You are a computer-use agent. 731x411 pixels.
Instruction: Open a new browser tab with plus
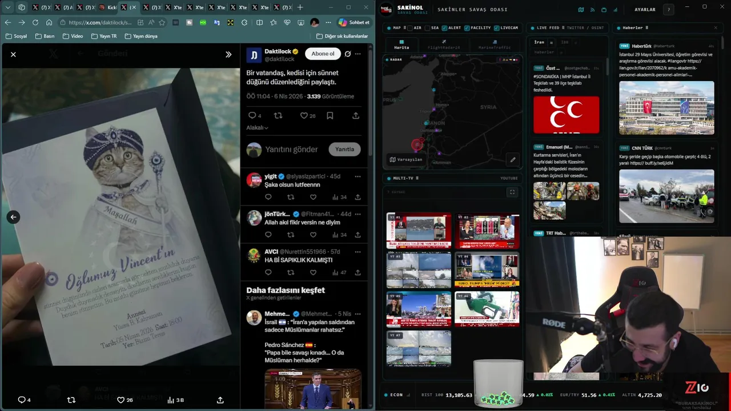[300, 7]
